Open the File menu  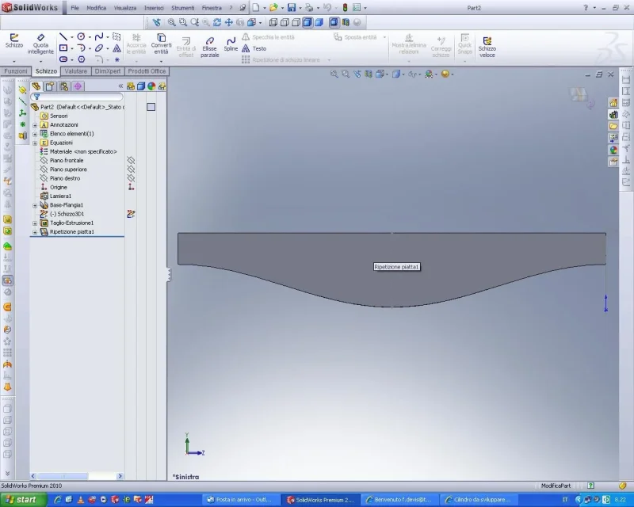(74, 8)
